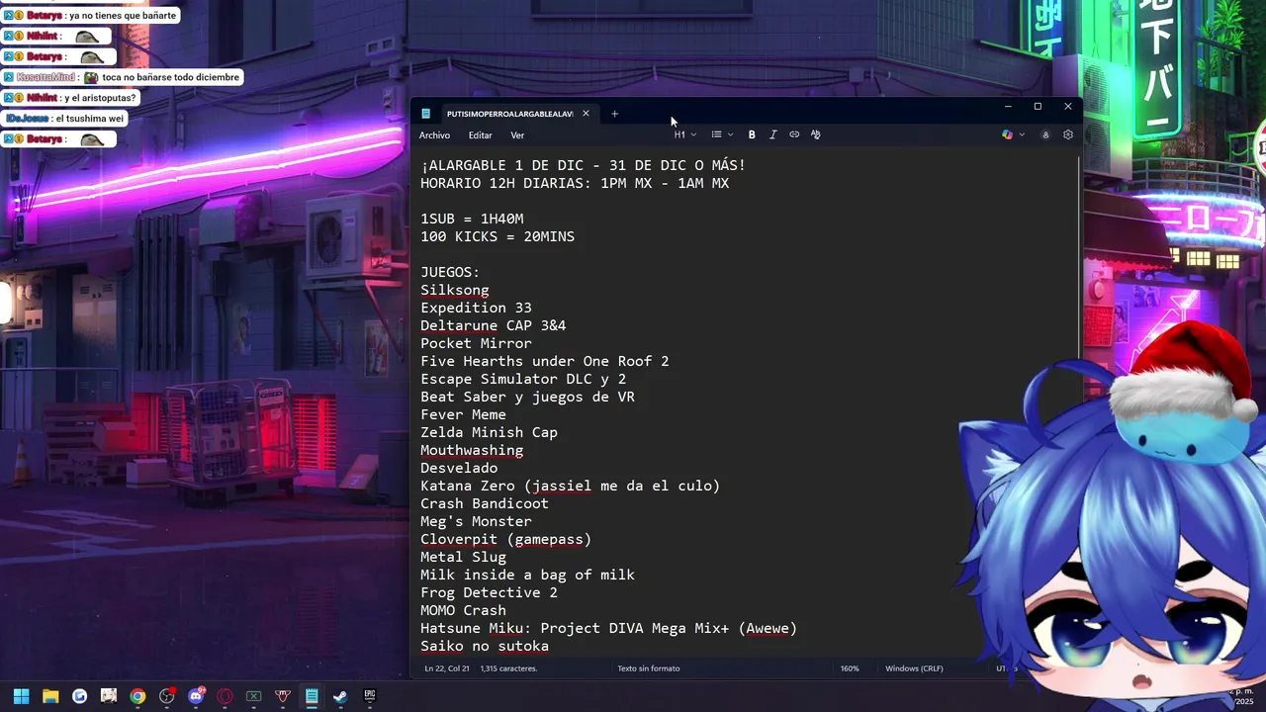This screenshot has height=712, width=1266.
Task: Add a new Notepad tab
Action: (614, 114)
